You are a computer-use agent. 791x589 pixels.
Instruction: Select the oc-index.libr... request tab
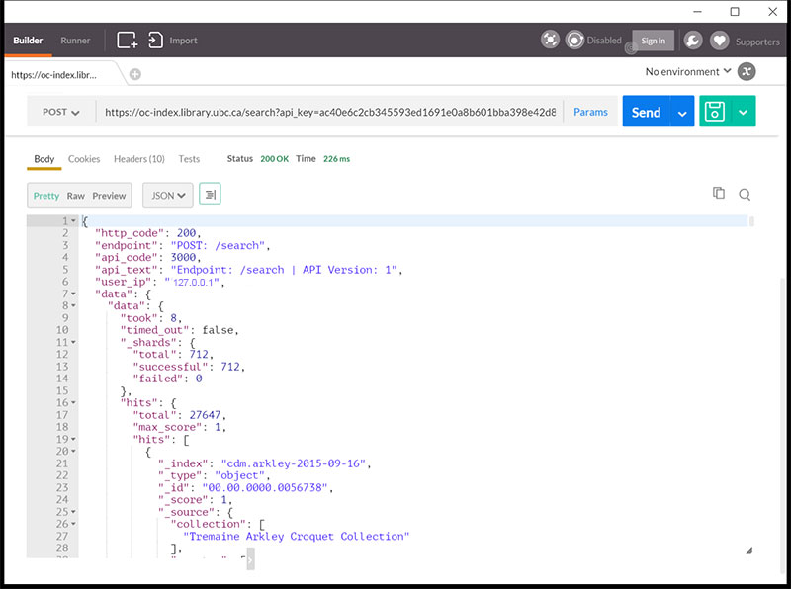(54, 75)
